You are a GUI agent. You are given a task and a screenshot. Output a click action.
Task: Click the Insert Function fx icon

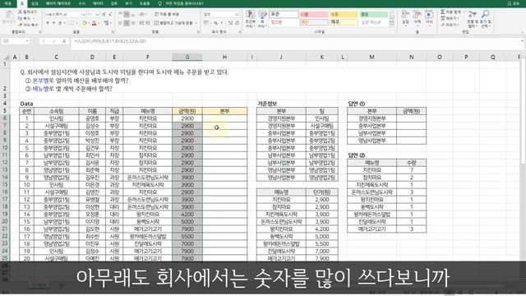(x=64, y=41)
